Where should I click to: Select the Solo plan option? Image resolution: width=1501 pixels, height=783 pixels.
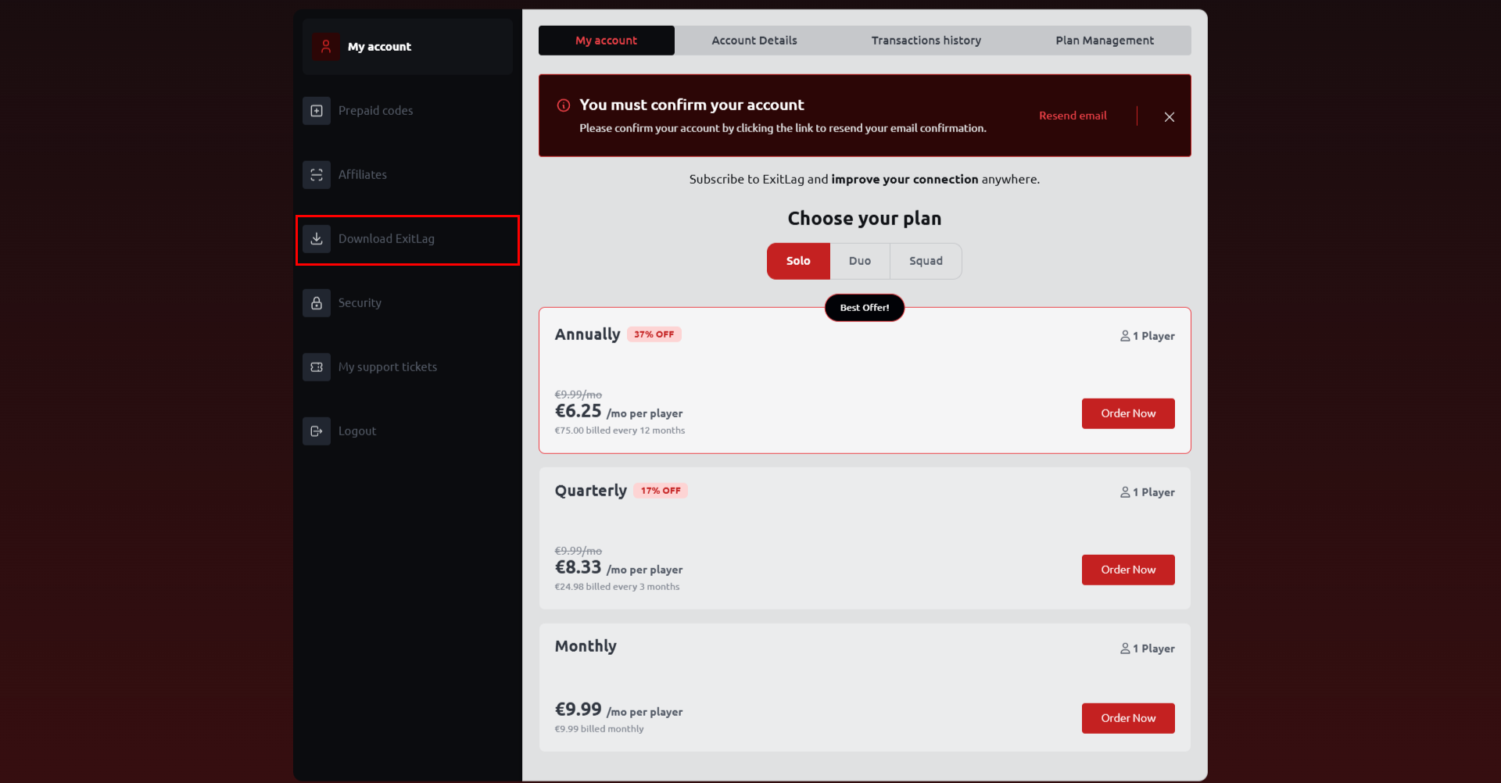pos(798,261)
